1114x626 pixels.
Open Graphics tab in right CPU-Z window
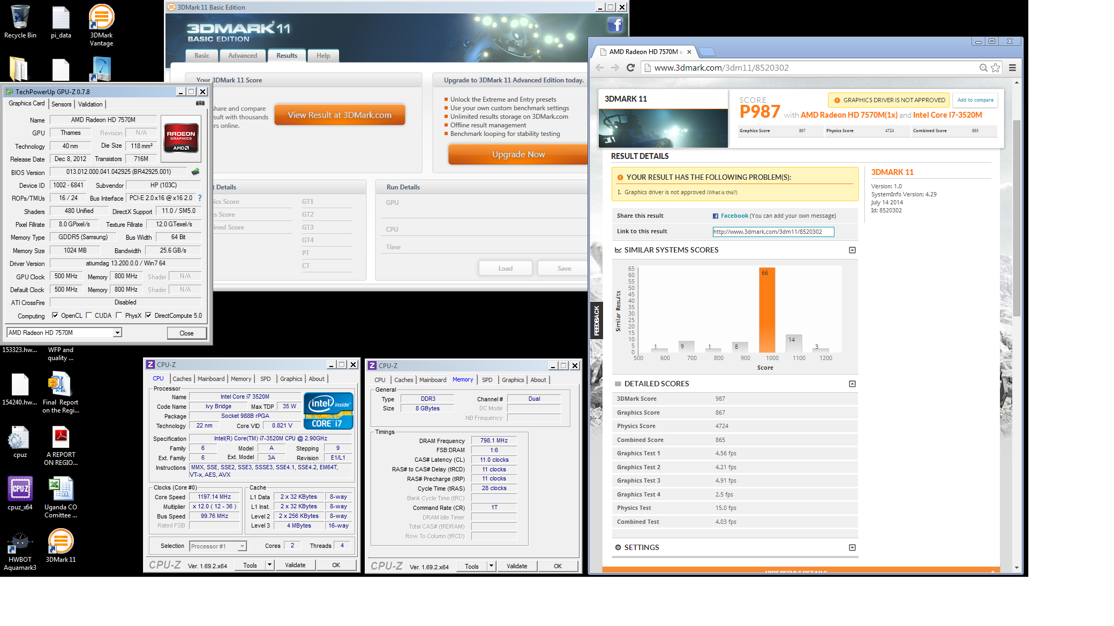[513, 380]
